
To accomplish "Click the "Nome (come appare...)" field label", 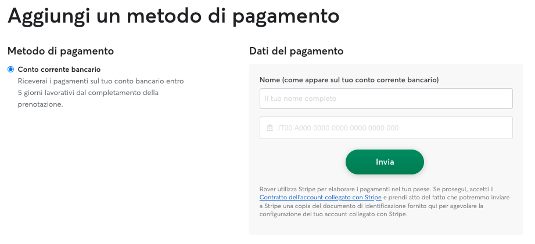I will pyautogui.click(x=349, y=79).
